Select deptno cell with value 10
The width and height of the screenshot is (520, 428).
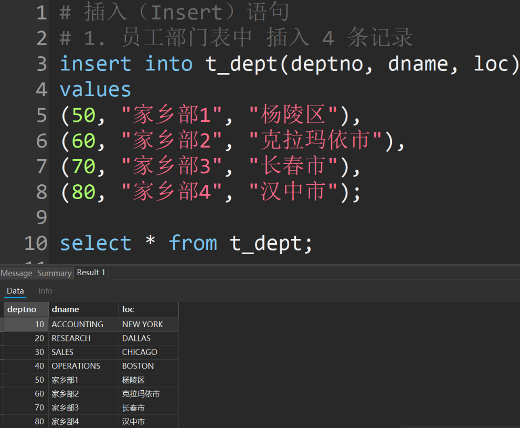click(x=26, y=324)
